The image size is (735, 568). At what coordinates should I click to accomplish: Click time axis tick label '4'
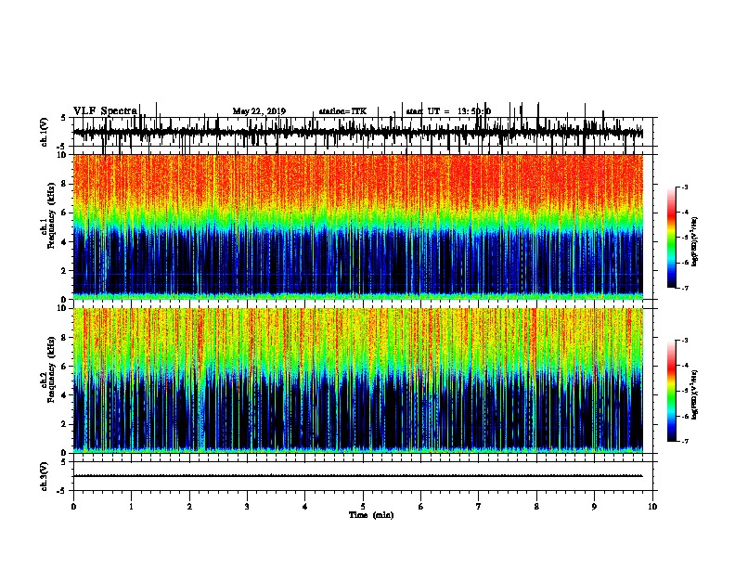coord(305,507)
